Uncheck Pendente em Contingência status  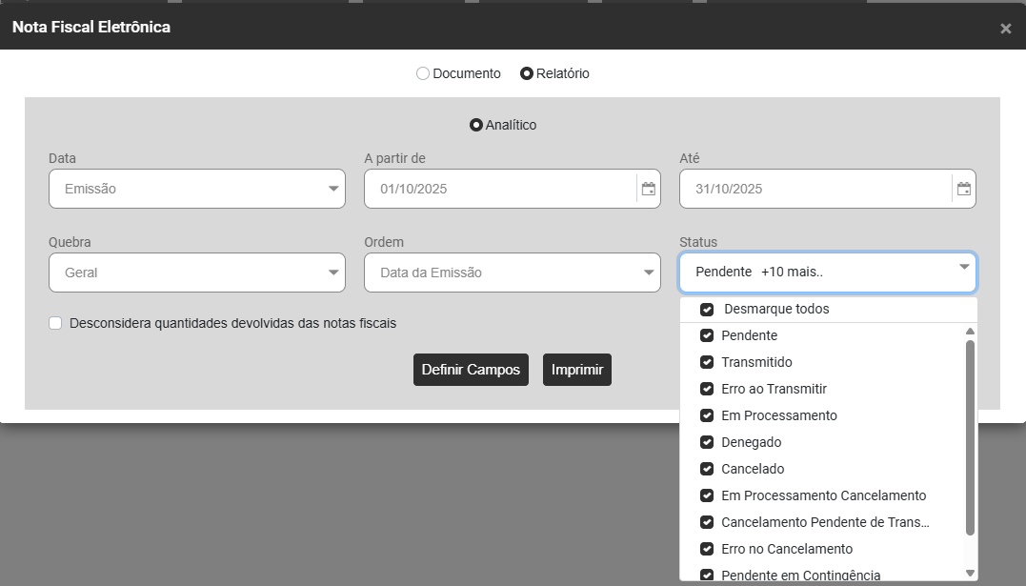point(707,575)
